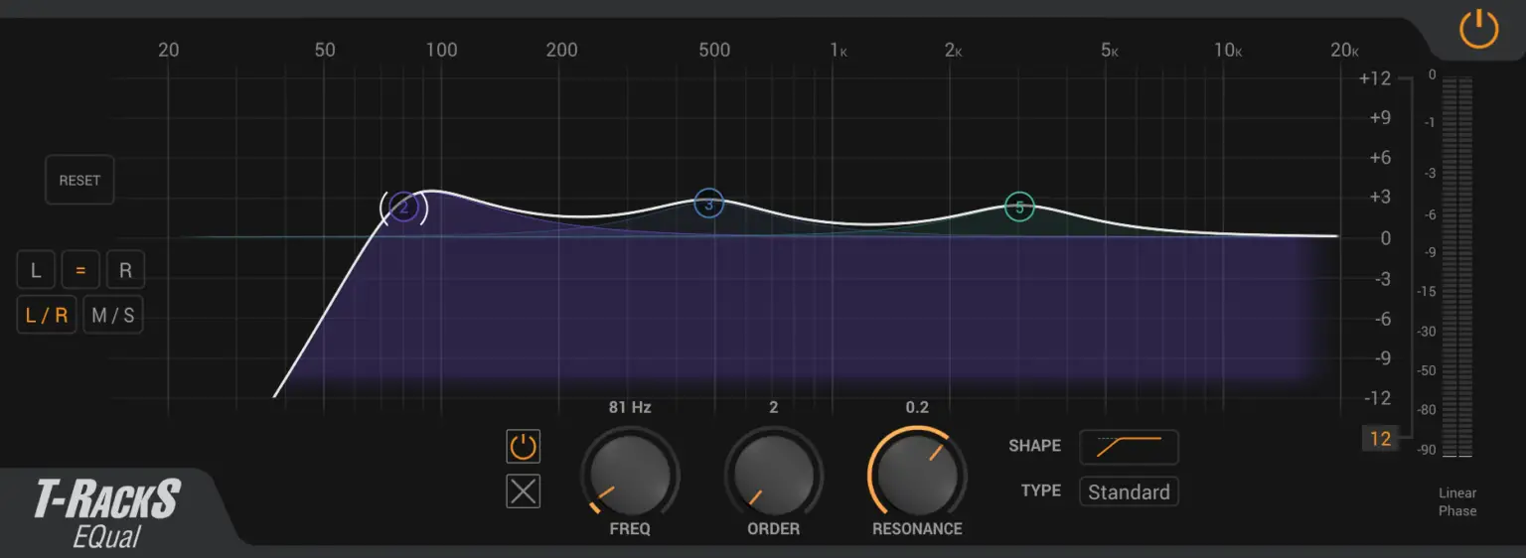This screenshot has height=558, width=1526.
Task: Click the Linear Phase label
Action: point(1457,501)
